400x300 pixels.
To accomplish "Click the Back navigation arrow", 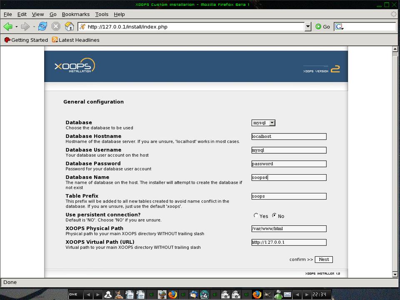I will point(8,27).
